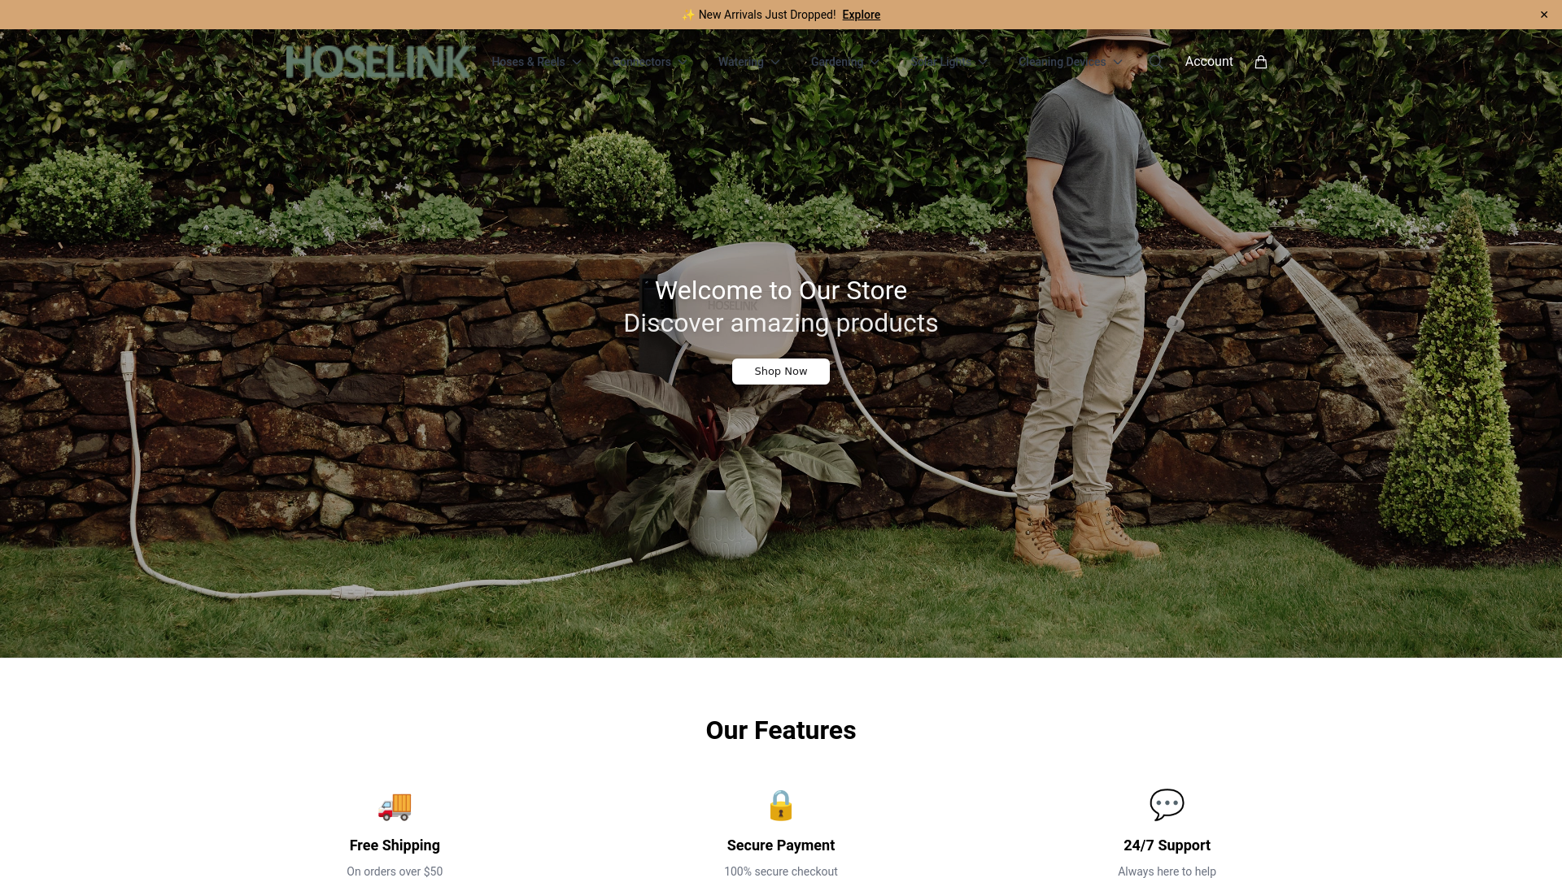The height and width of the screenshot is (878, 1562).
Task: Go to the Hoselink logo homepage
Action: (377, 62)
